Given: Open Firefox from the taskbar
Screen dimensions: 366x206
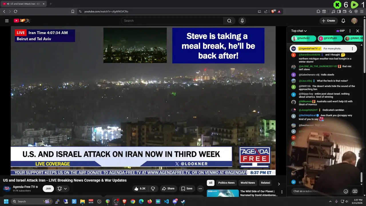Looking at the screenshot, I should 150,201.
